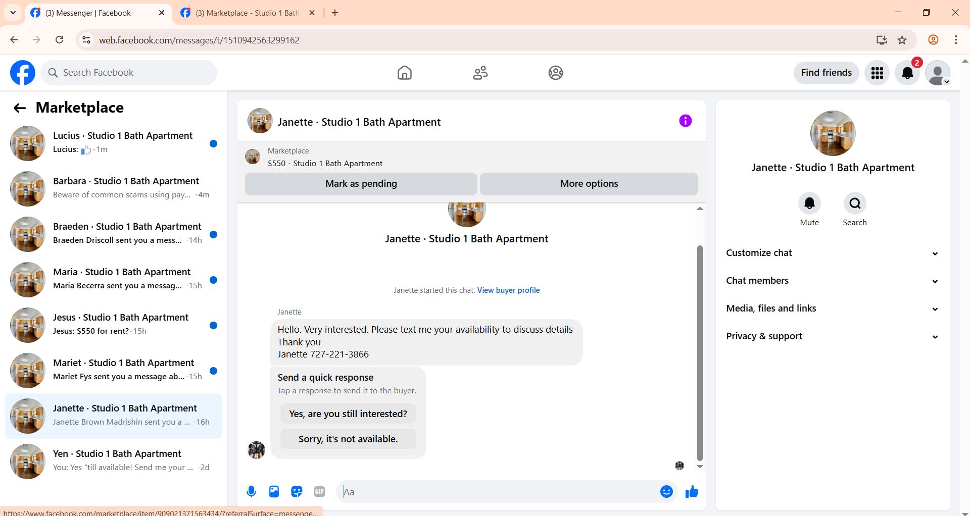970x516 pixels.
Task: Send 'Yes, are you still interested?' response
Action: (x=348, y=414)
